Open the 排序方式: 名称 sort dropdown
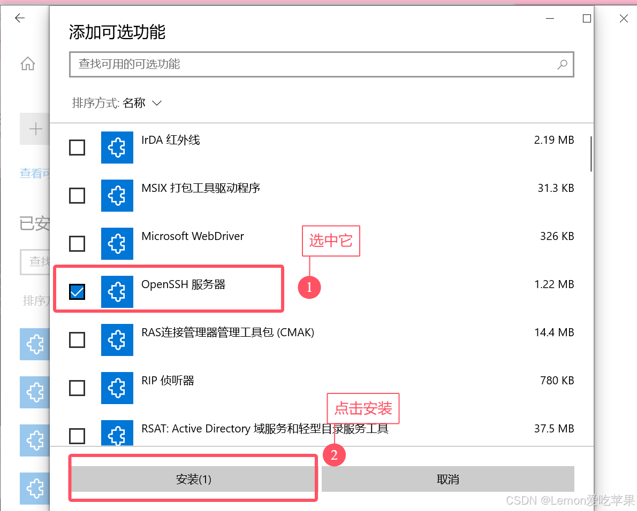Image resolution: width=637 pixels, height=511 pixels. pos(117,103)
